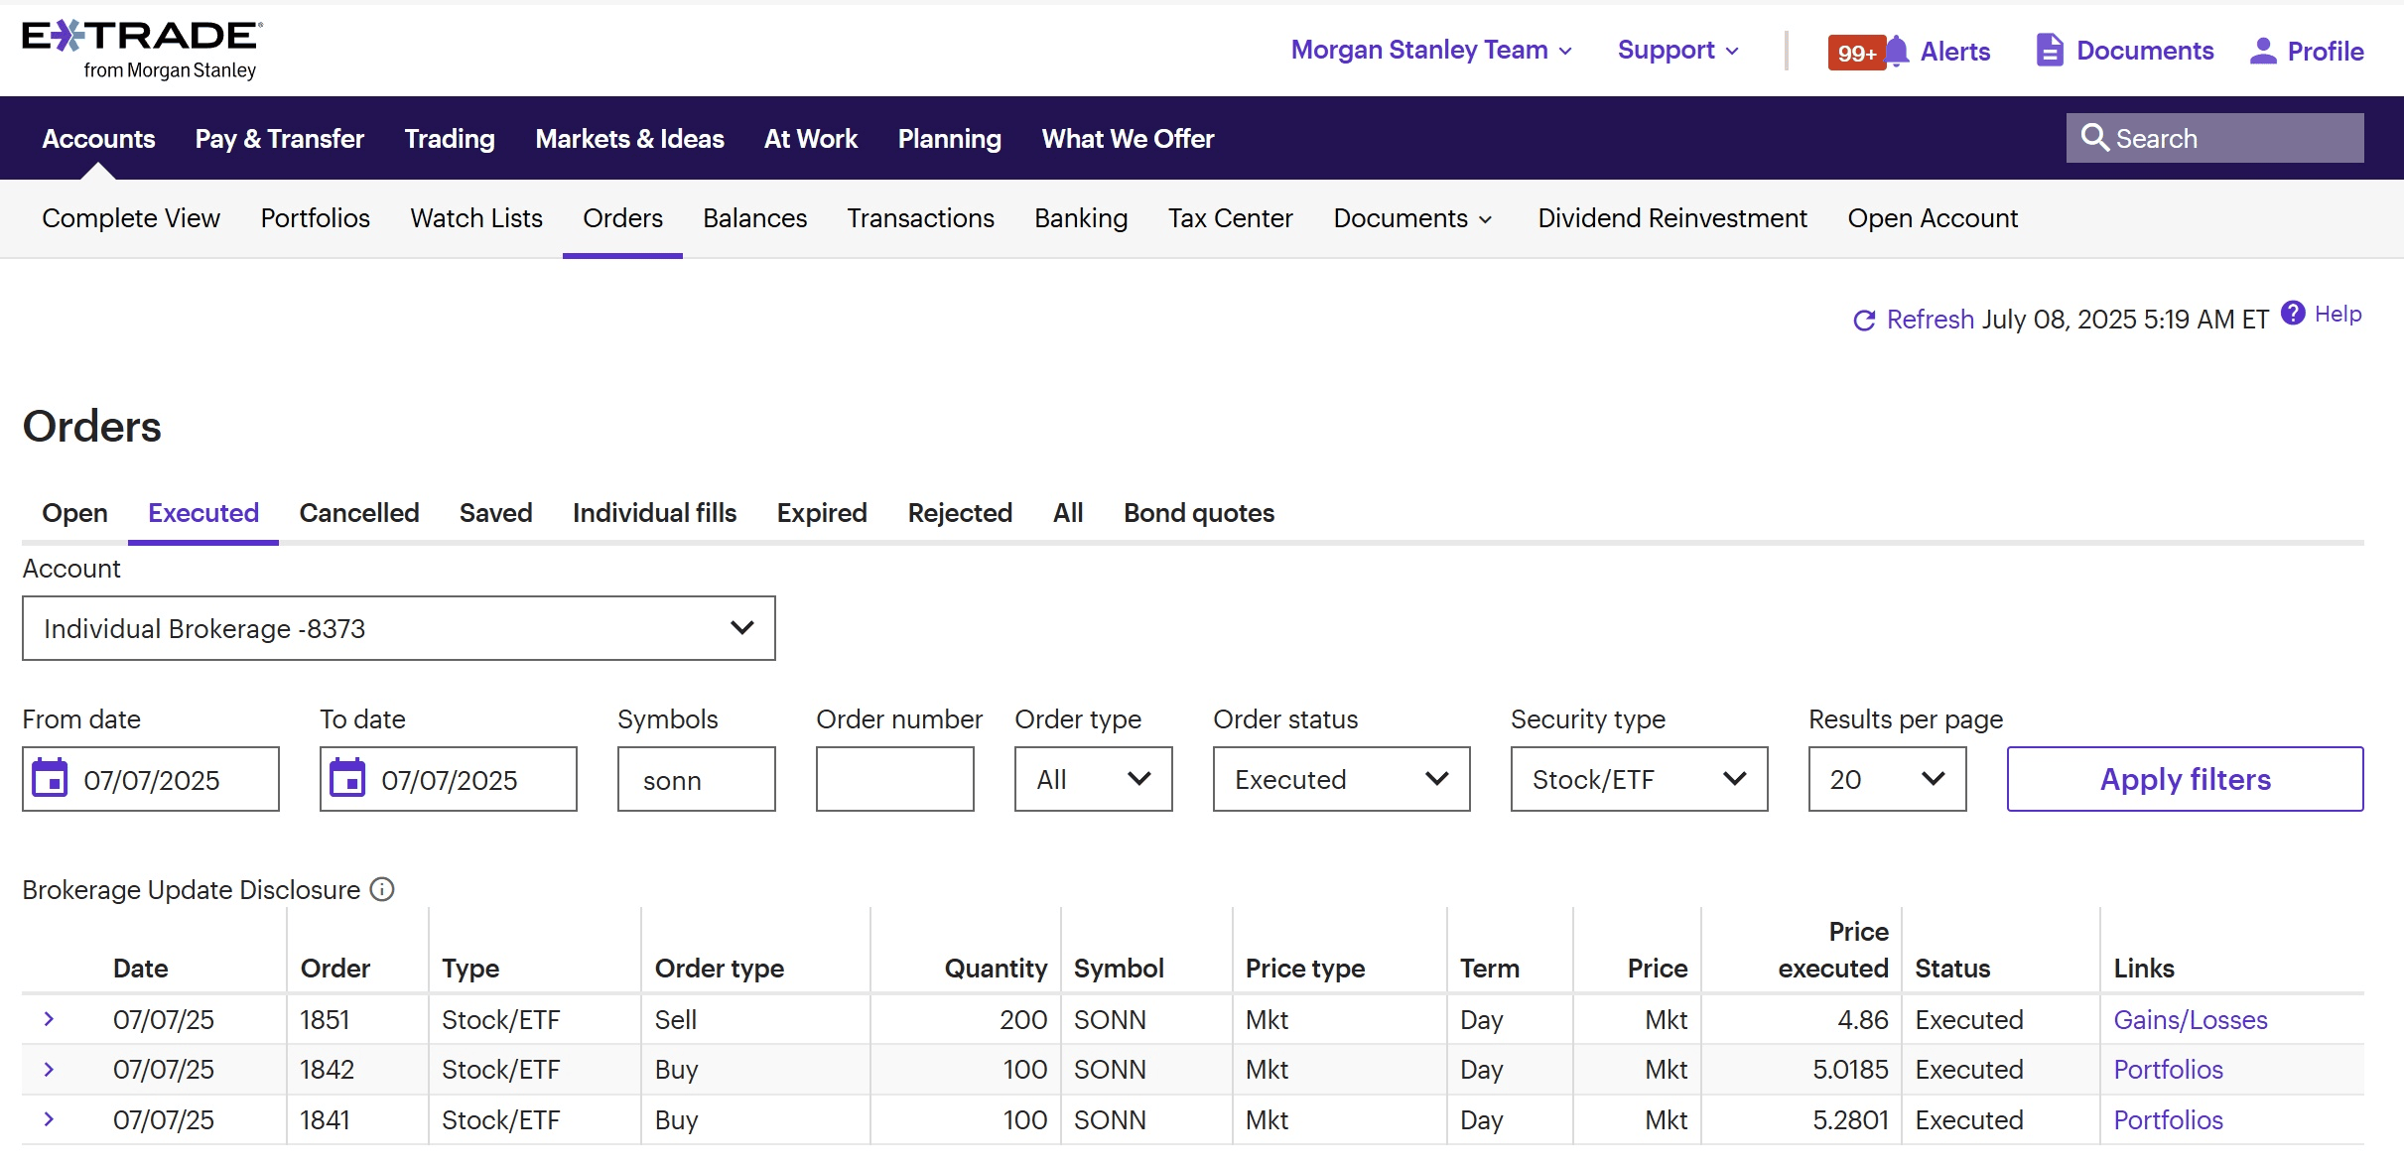
Task: Expand order 1842 row details
Action: click(49, 1069)
